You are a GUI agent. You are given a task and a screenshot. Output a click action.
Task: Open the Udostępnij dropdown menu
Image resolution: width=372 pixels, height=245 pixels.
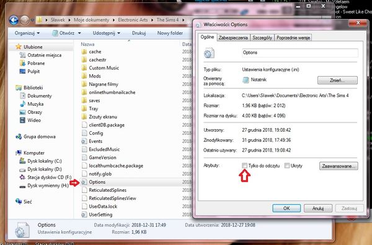106,33
